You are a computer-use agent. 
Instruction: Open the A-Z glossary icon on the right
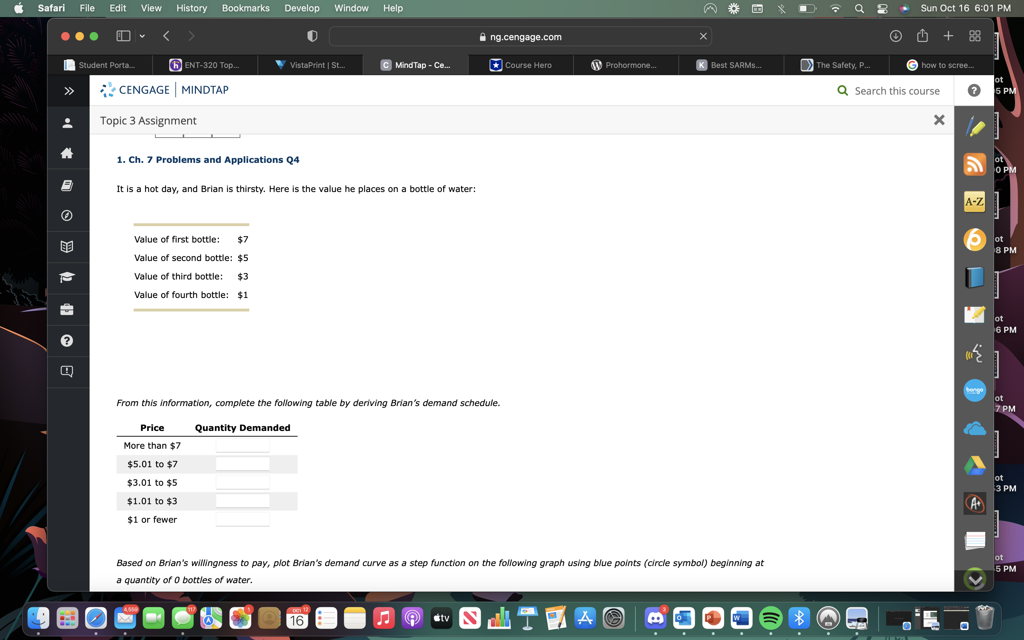[x=975, y=202]
